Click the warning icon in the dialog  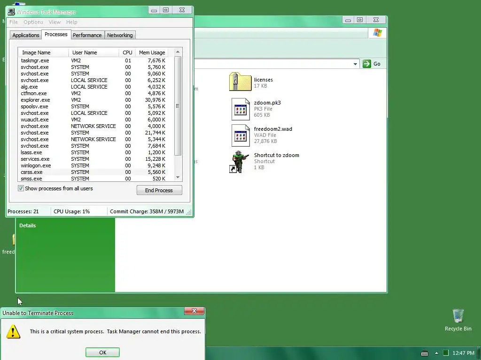pyautogui.click(x=13, y=331)
